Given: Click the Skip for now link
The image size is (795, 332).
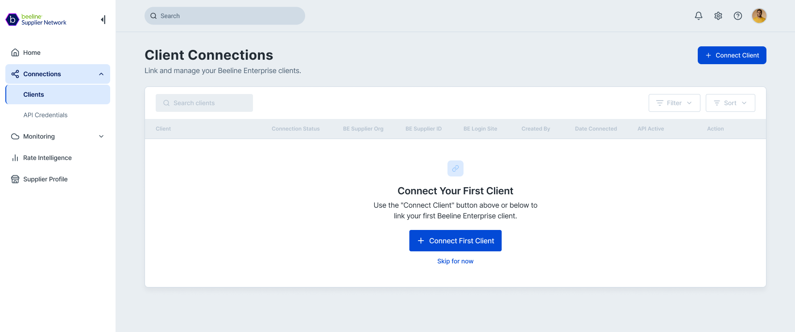Looking at the screenshot, I should 455,261.
